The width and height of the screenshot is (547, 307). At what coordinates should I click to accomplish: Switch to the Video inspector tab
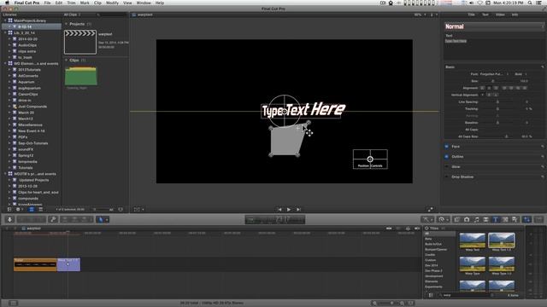[x=500, y=14]
